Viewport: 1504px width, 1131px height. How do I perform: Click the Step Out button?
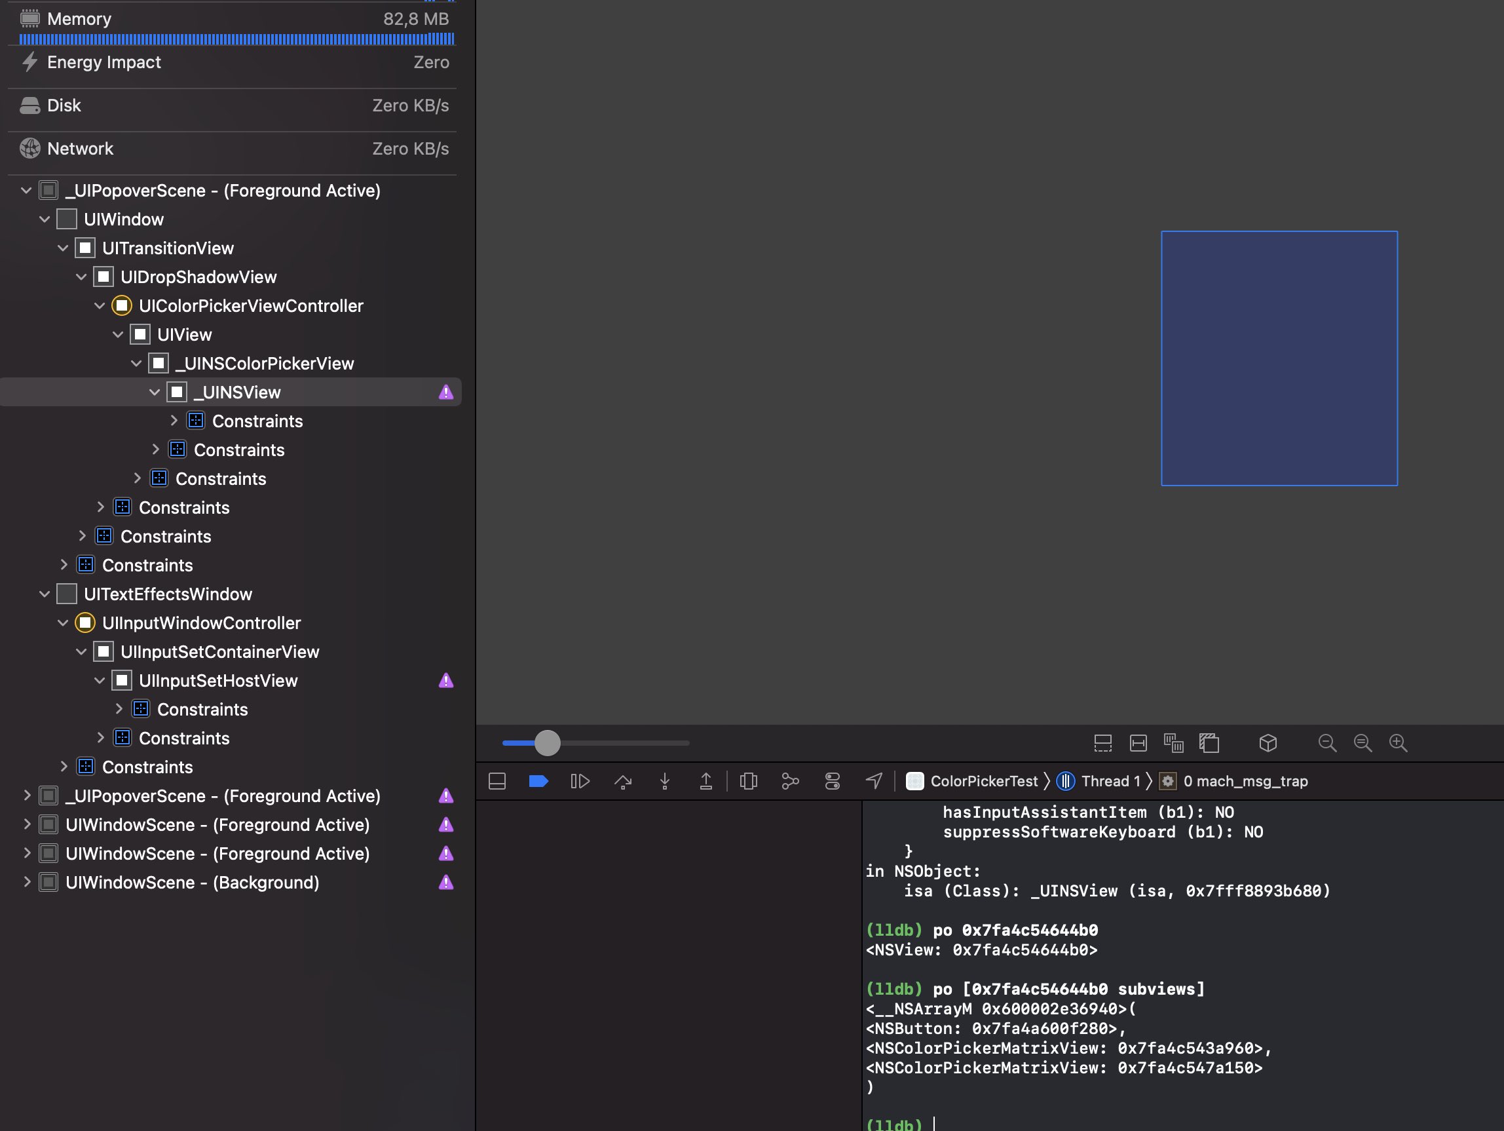coord(705,780)
